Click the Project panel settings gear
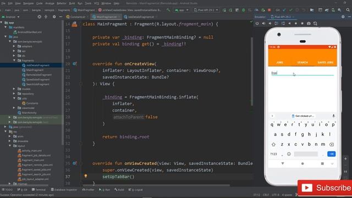The image size is (352, 198). pyautogui.click(x=54, y=17)
